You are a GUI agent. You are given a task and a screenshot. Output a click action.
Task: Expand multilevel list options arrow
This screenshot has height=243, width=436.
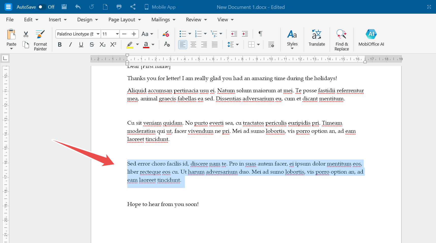click(x=221, y=34)
